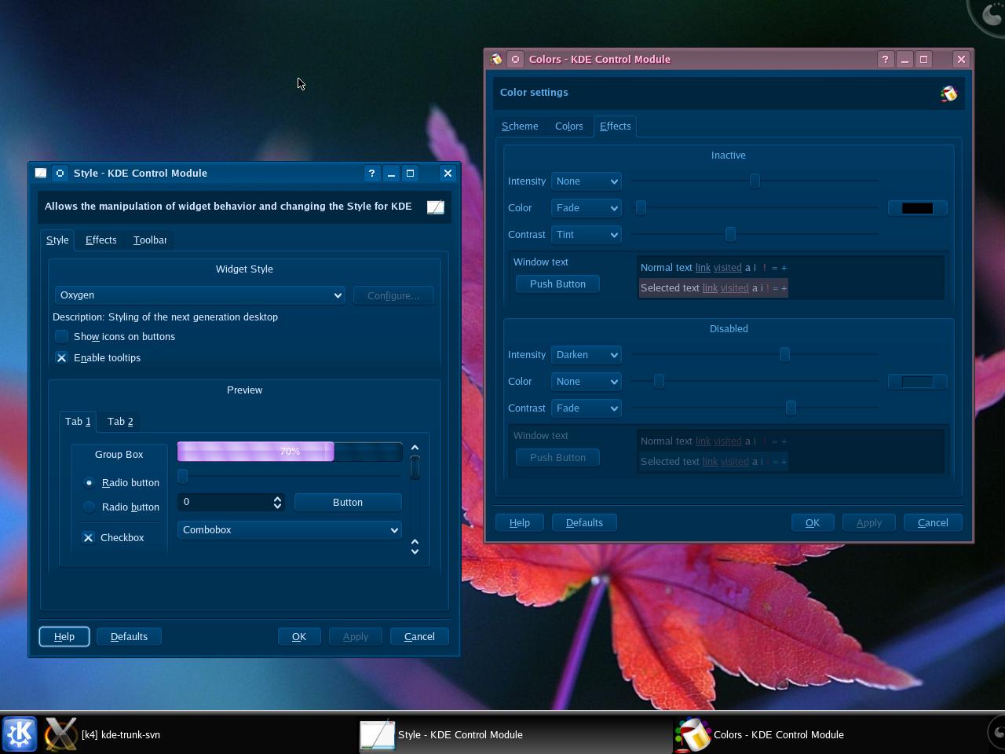Click the X application icon in the taskbar
The image size is (1005, 754).
60,734
